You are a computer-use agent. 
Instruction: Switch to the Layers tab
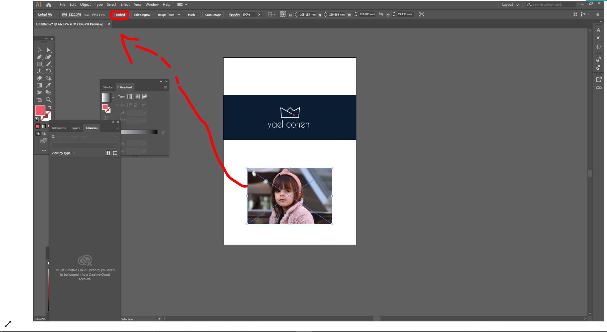pyautogui.click(x=76, y=128)
